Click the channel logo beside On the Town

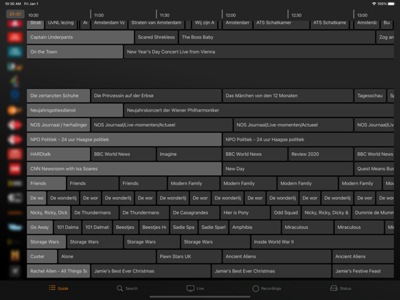[x=14, y=51]
